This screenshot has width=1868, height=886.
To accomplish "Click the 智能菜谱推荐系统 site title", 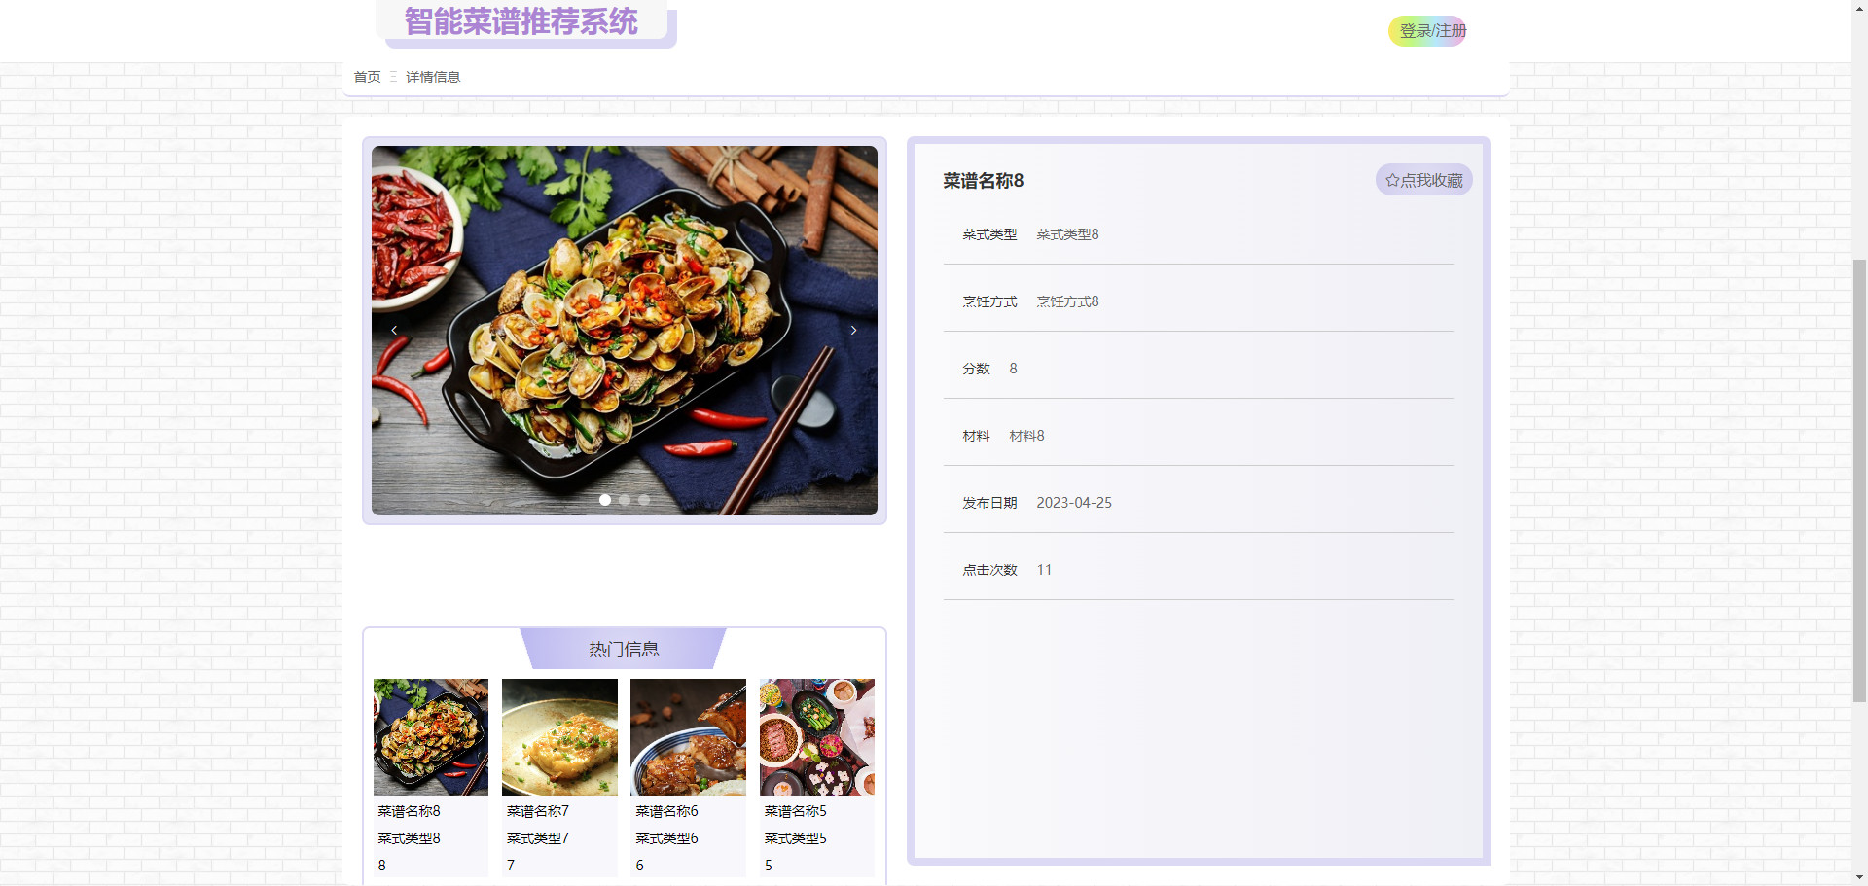I will [521, 21].
